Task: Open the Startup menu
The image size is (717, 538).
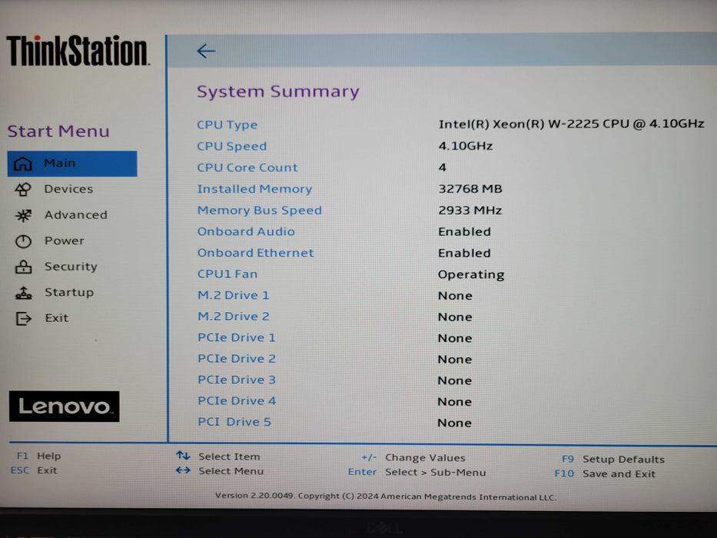Action: click(69, 292)
